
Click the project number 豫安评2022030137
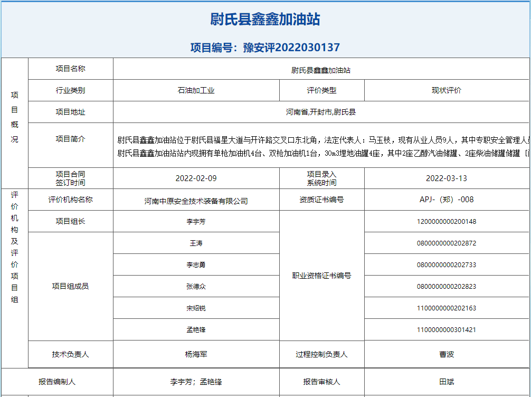coord(291,48)
